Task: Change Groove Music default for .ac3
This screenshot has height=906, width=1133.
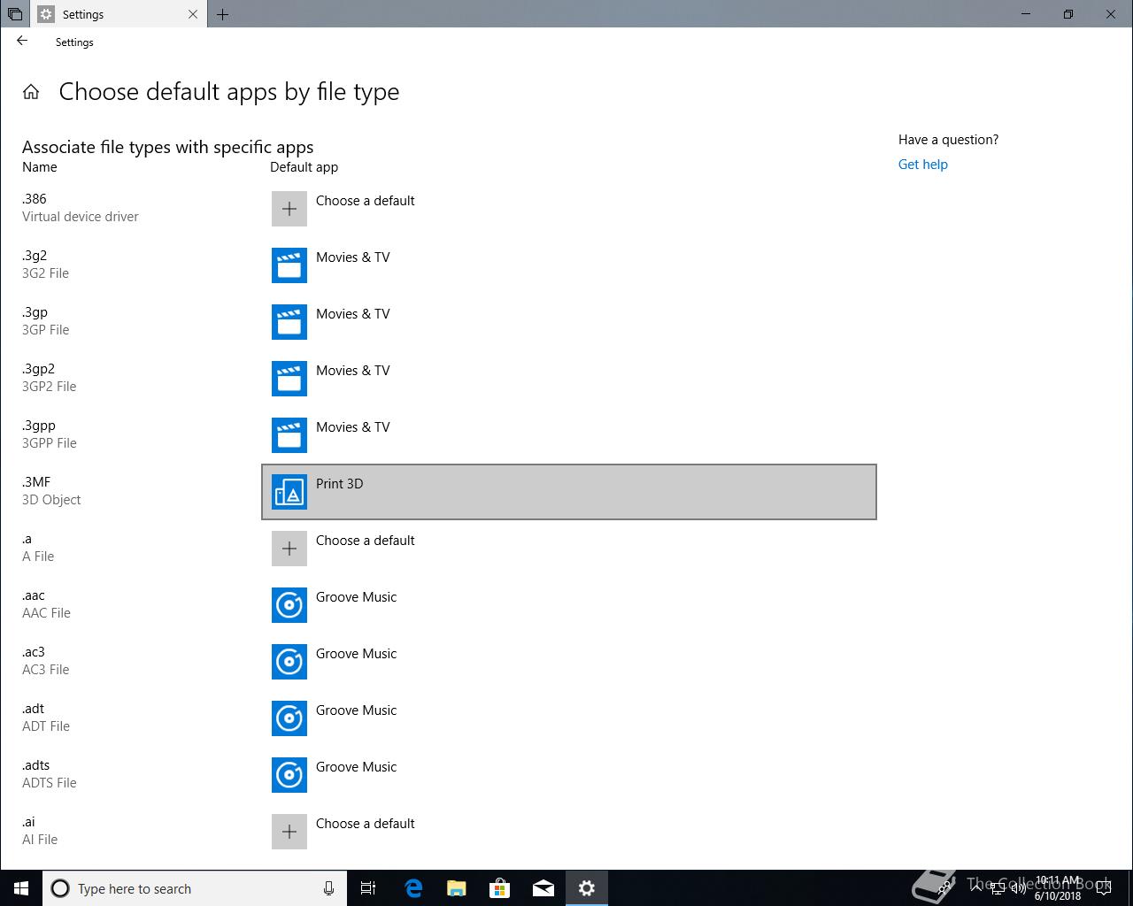Action: coord(568,662)
